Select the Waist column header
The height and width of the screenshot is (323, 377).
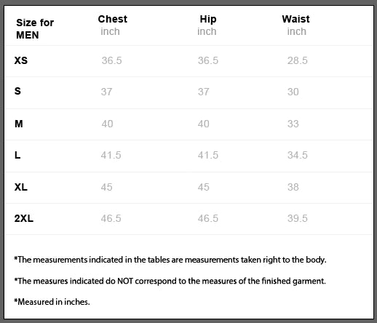(295, 19)
